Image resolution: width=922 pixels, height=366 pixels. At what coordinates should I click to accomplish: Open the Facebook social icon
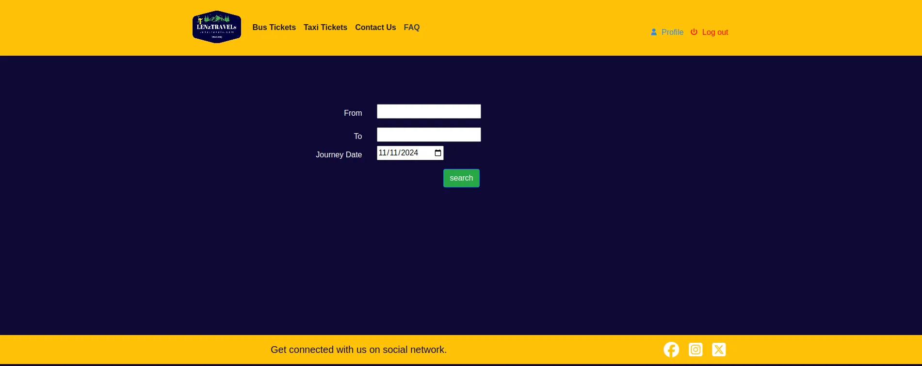(x=671, y=350)
